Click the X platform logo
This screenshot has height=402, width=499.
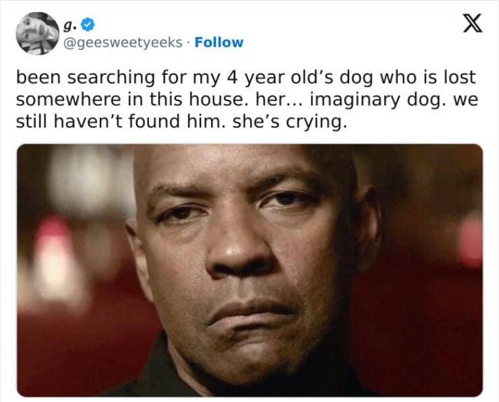pos(473,23)
